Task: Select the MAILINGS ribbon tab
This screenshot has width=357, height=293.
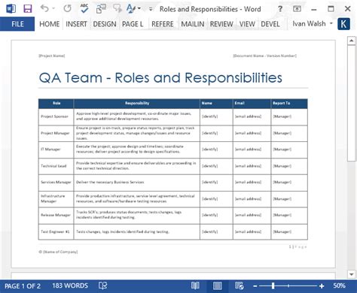Action: click(x=192, y=24)
